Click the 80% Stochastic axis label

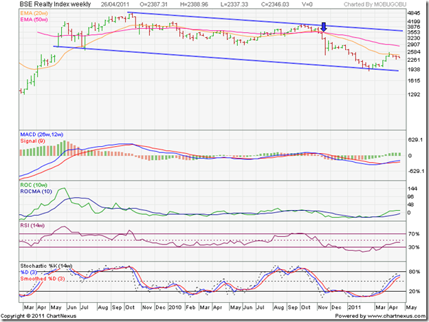click(x=415, y=272)
